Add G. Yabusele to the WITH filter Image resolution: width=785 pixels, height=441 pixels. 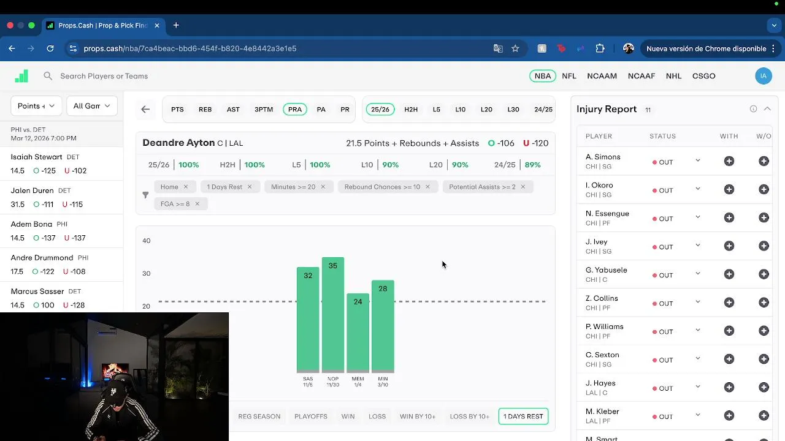729,274
